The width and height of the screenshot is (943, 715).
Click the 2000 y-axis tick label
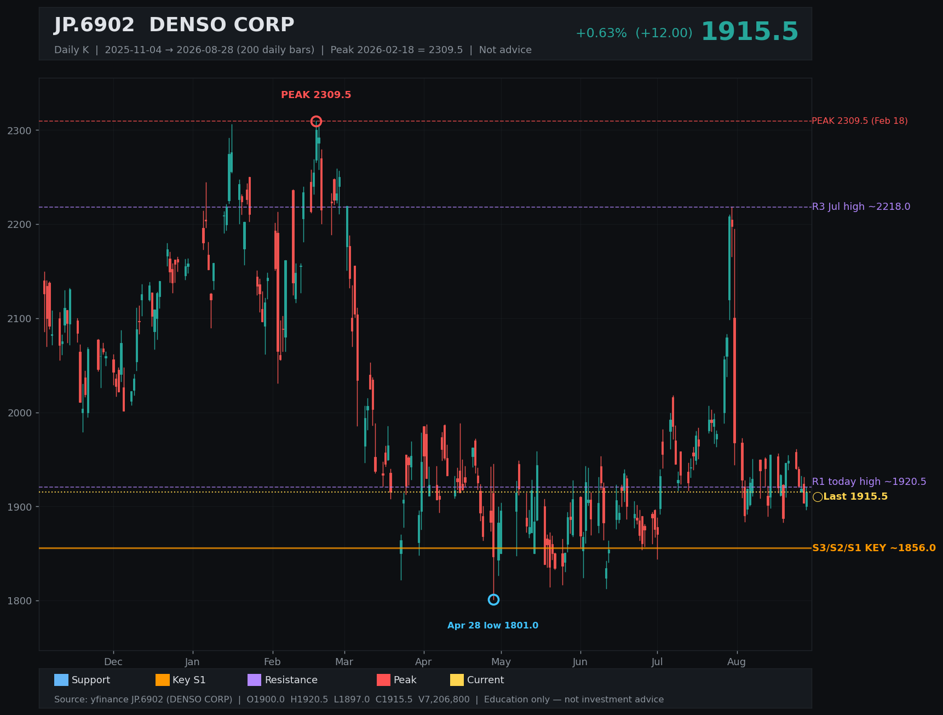point(20,413)
